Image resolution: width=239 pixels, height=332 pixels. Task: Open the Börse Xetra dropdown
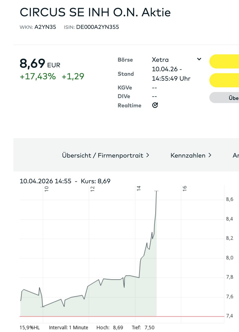(x=176, y=59)
